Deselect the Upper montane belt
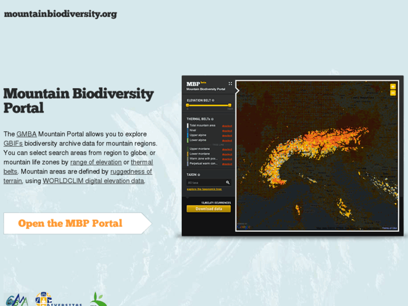The height and width of the screenshot is (306, 408). click(x=227, y=149)
